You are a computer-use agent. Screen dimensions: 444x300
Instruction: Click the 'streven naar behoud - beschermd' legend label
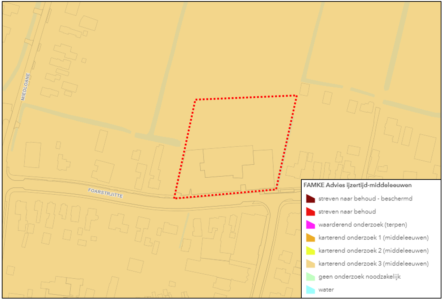365,199
